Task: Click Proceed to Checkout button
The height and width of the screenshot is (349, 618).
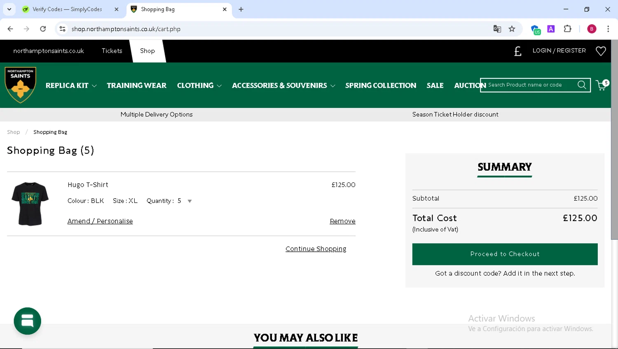Action: pos(505,254)
